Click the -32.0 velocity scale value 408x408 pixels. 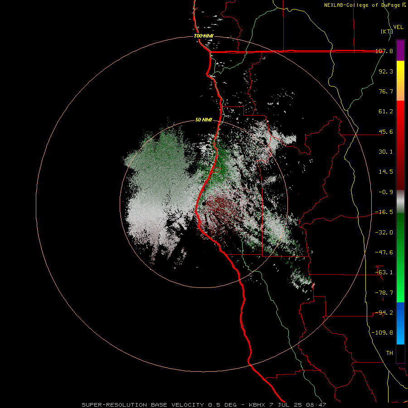384,233
